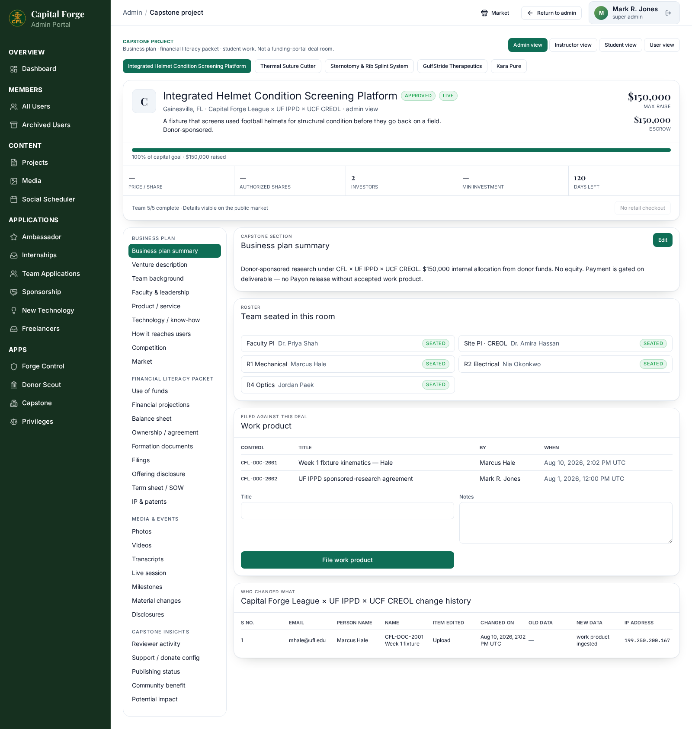The height and width of the screenshot is (729, 692).
Task: Click the R4 Optics Jordan Paek card
Action: [x=348, y=385]
